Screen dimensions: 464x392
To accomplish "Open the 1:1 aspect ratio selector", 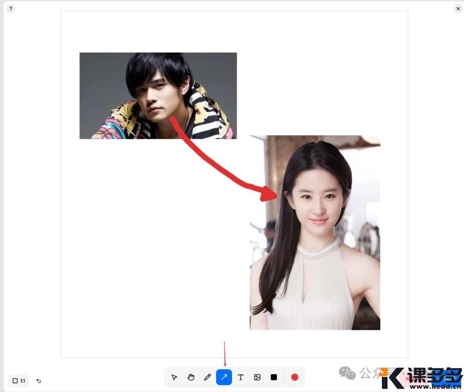I will click(18, 381).
